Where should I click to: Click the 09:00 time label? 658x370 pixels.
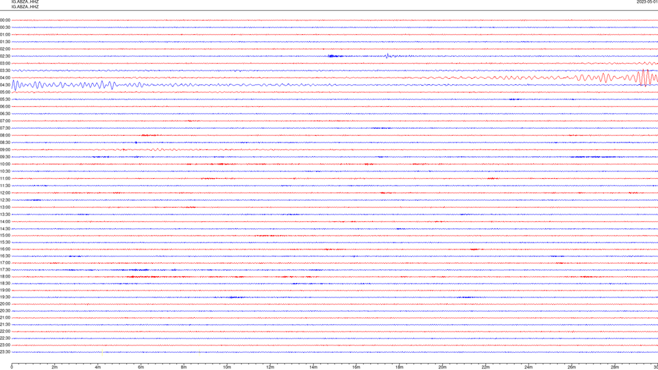(x=5, y=150)
